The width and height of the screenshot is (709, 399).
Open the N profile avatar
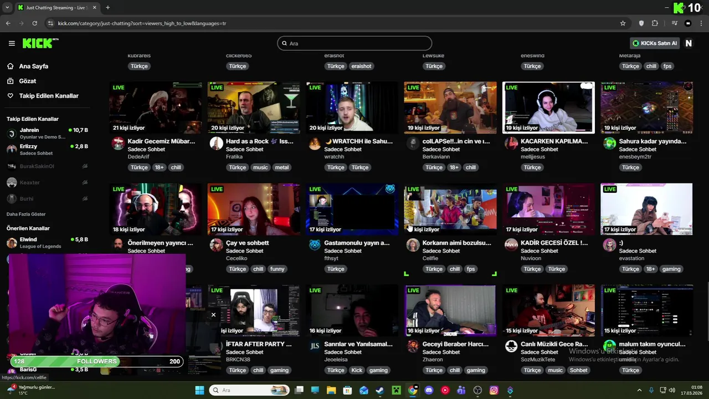(689, 43)
